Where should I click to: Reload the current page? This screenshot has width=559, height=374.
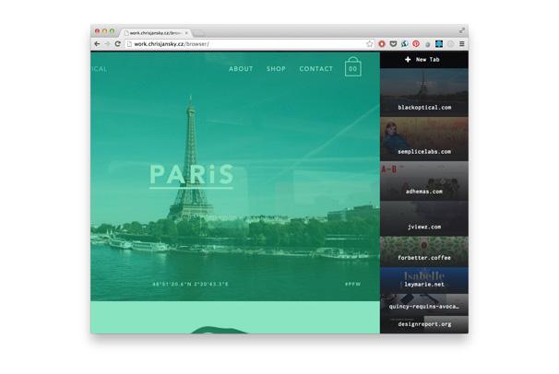pos(117,44)
